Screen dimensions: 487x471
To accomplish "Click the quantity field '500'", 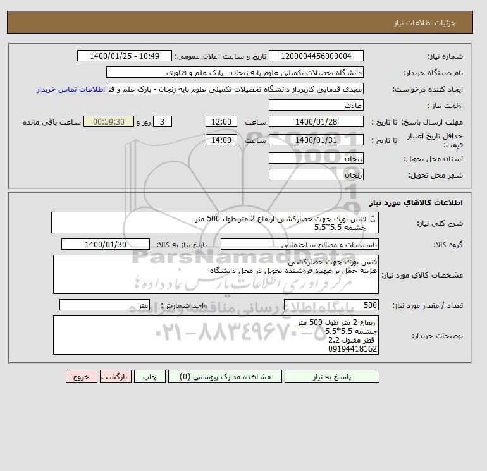I will [331, 305].
